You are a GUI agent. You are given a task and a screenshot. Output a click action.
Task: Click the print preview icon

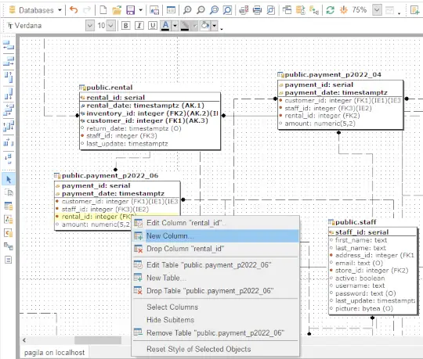click(270, 10)
